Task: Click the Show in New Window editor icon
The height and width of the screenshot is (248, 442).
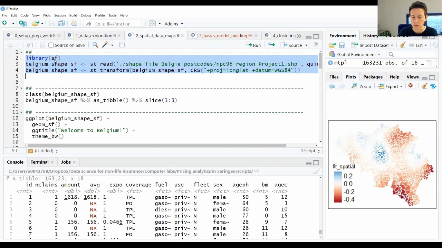Action: pos(30,45)
